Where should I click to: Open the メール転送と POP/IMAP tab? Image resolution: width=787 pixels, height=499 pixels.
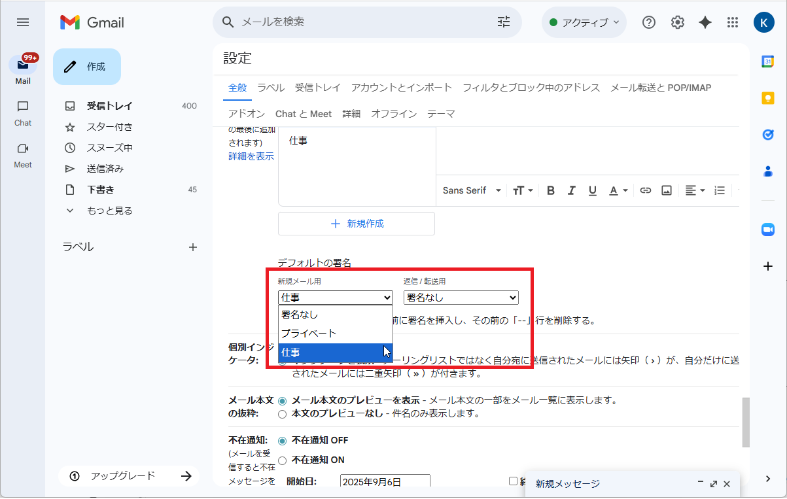(x=659, y=87)
